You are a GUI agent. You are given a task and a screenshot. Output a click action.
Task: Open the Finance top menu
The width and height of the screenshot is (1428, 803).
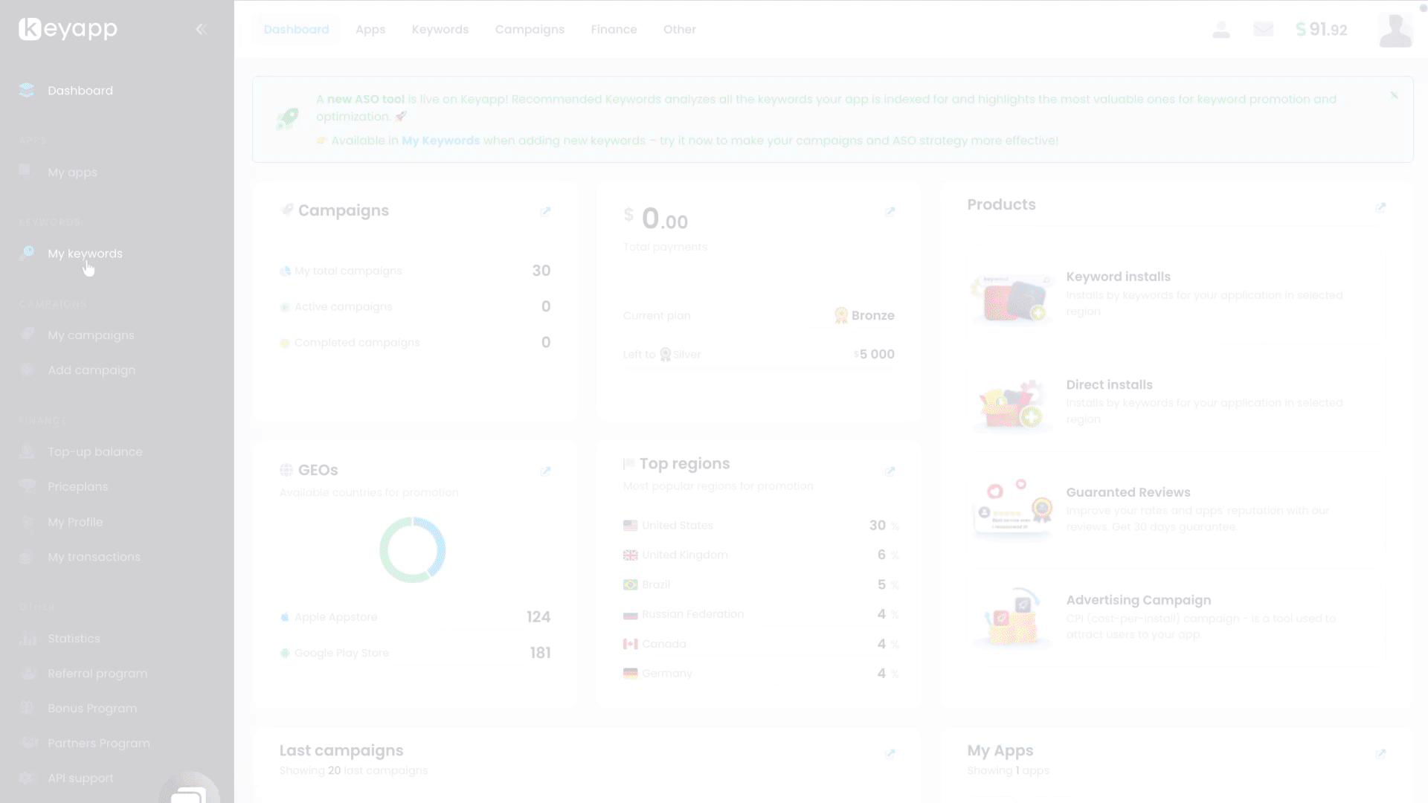pos(614,30)
